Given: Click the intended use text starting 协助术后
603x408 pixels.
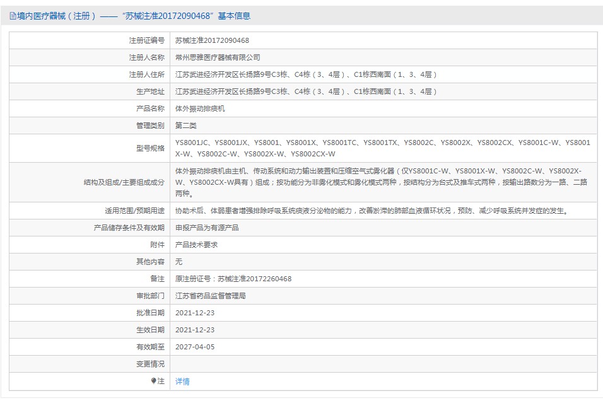Looking at the screenshot, I should click(x=372, y=211).
